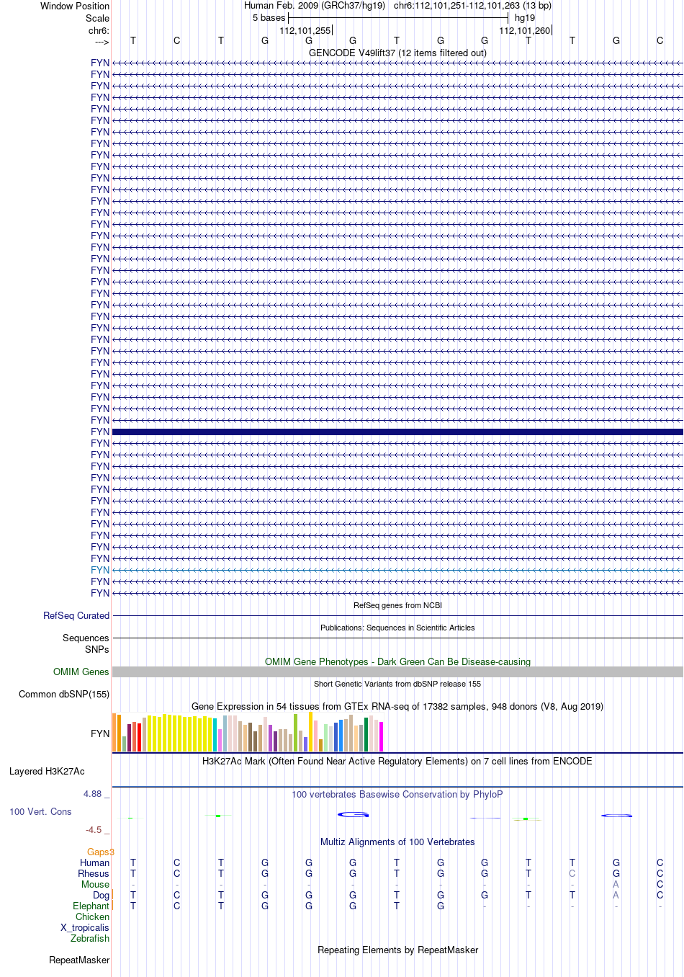Click the 4.88 PhyloP upper scale value
Image resolution: width=684 pixels, height=977 pixels.
93,794
